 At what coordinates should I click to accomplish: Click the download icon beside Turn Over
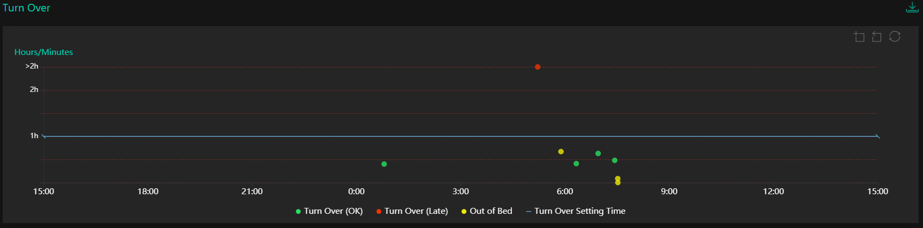click(x=912, y=8)
